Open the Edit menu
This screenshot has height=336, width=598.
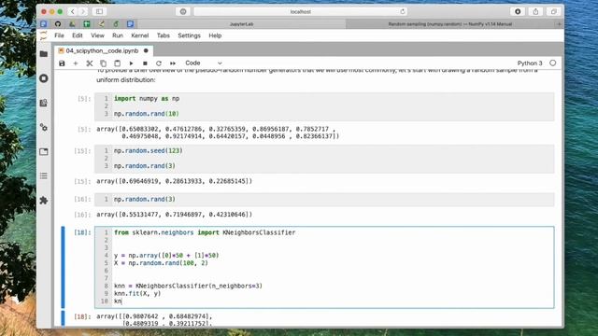[78, 35]
